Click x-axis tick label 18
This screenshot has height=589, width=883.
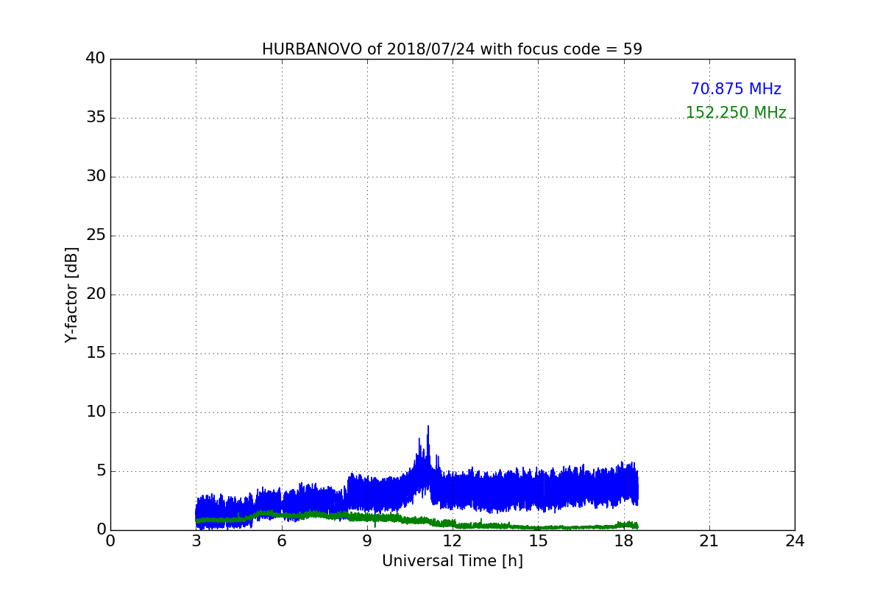(x=623, y=541)
